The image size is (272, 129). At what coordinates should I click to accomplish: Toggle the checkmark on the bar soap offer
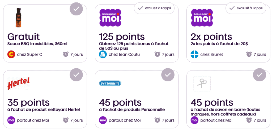coord(260,75)
